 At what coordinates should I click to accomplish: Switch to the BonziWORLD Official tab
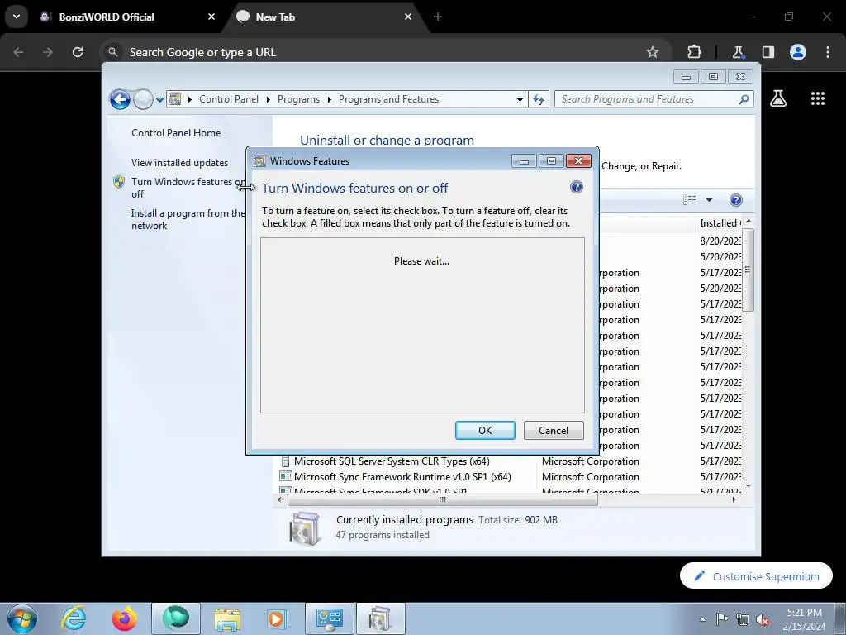(127, 17)
